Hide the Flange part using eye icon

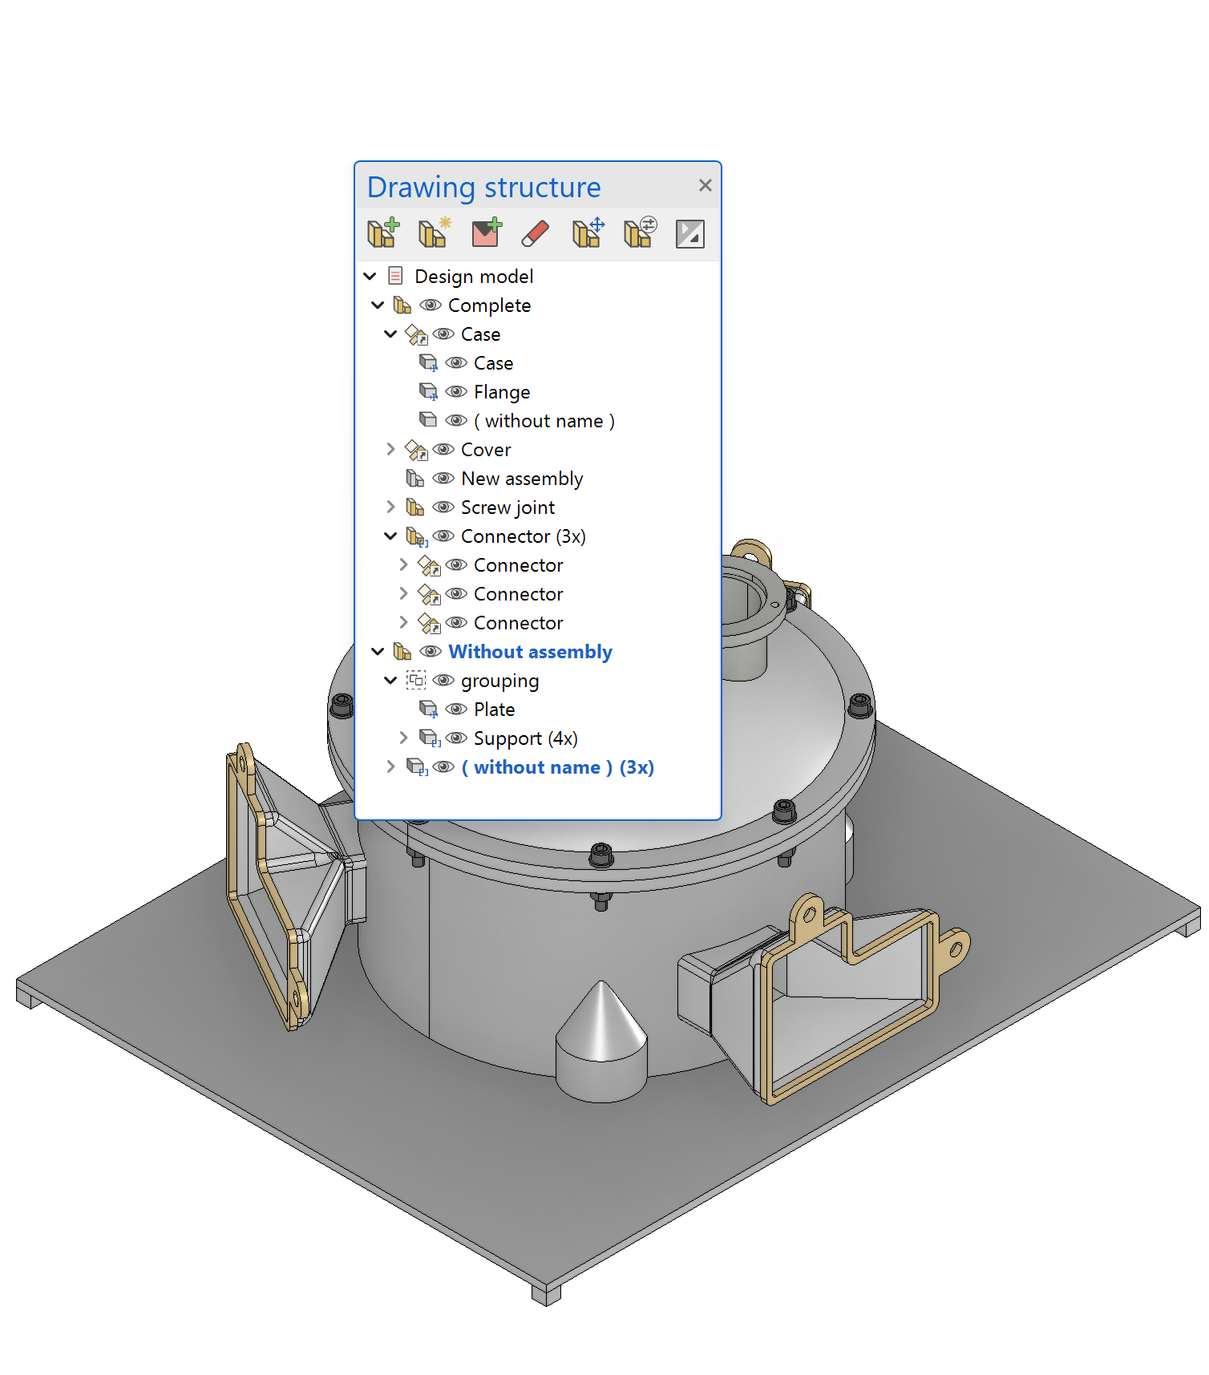456,392
